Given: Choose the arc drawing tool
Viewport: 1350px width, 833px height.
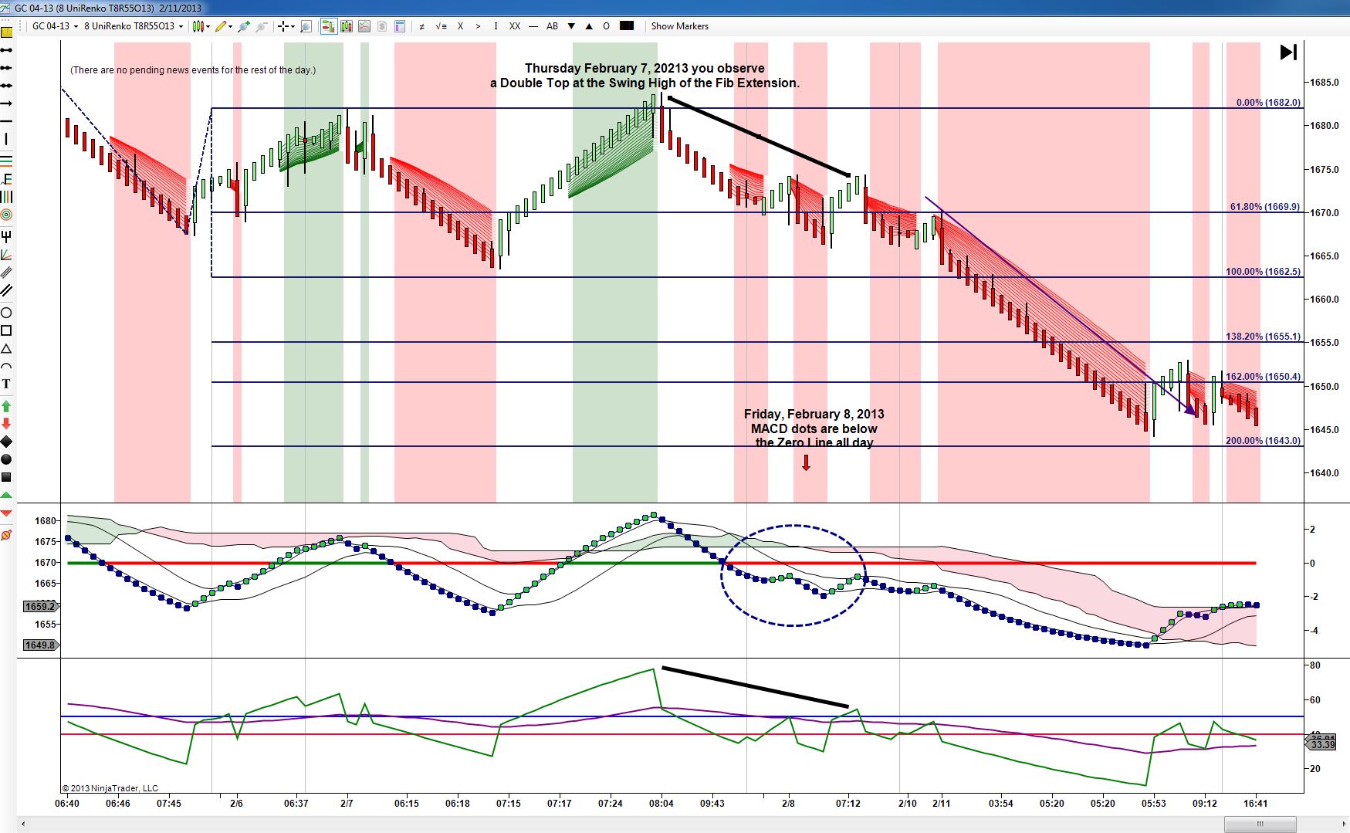Looking at the screenshot, I should [6, 366].
